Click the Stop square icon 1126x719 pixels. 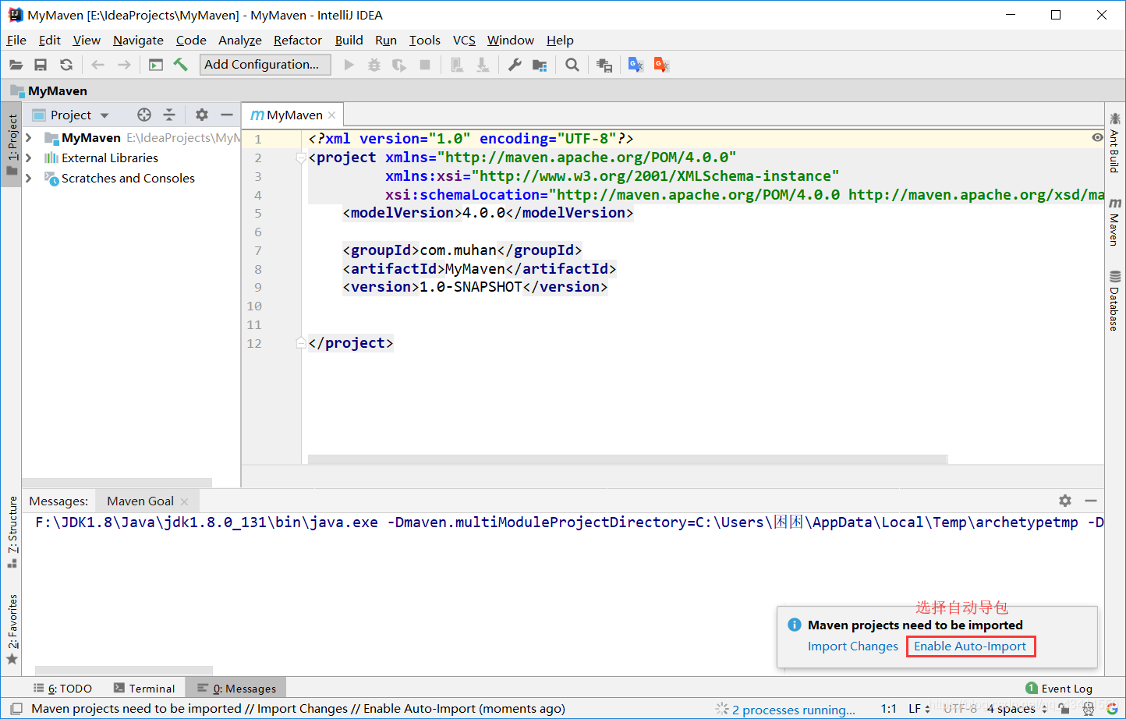[x=425, y=65]
